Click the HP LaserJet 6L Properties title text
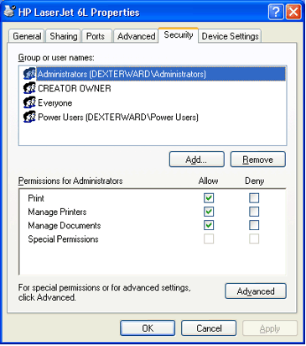The image size is (306, 346). (79, 13)
